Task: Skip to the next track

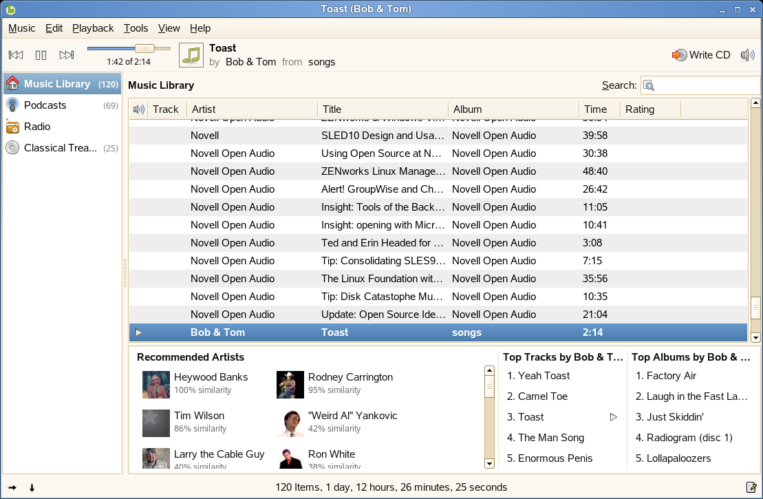Action: (x=67, y=55)
